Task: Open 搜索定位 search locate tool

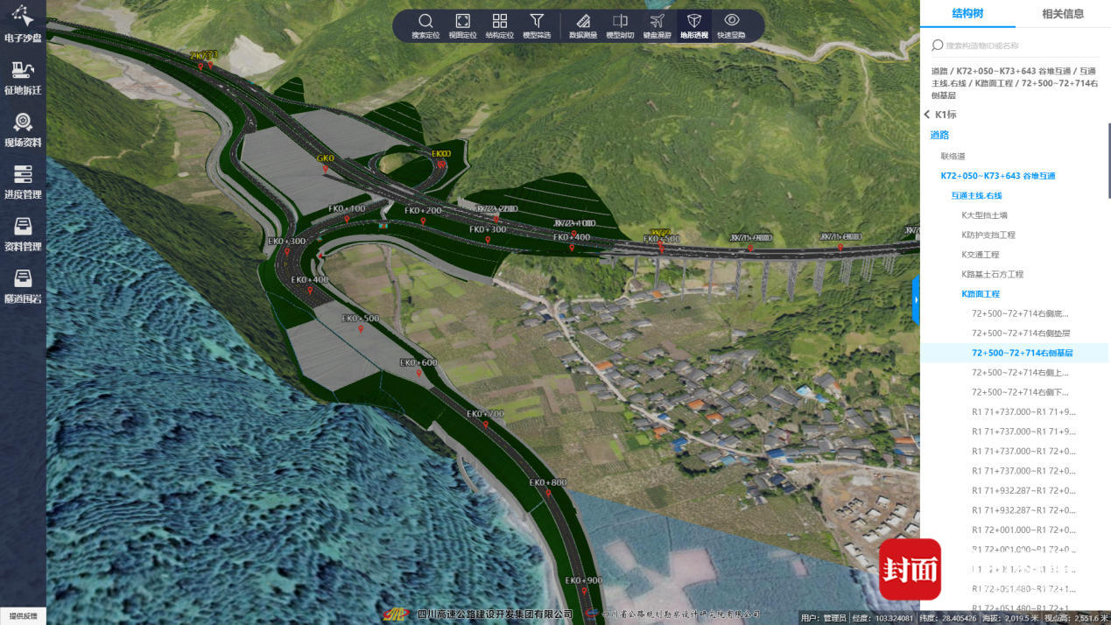Action: 425,25
